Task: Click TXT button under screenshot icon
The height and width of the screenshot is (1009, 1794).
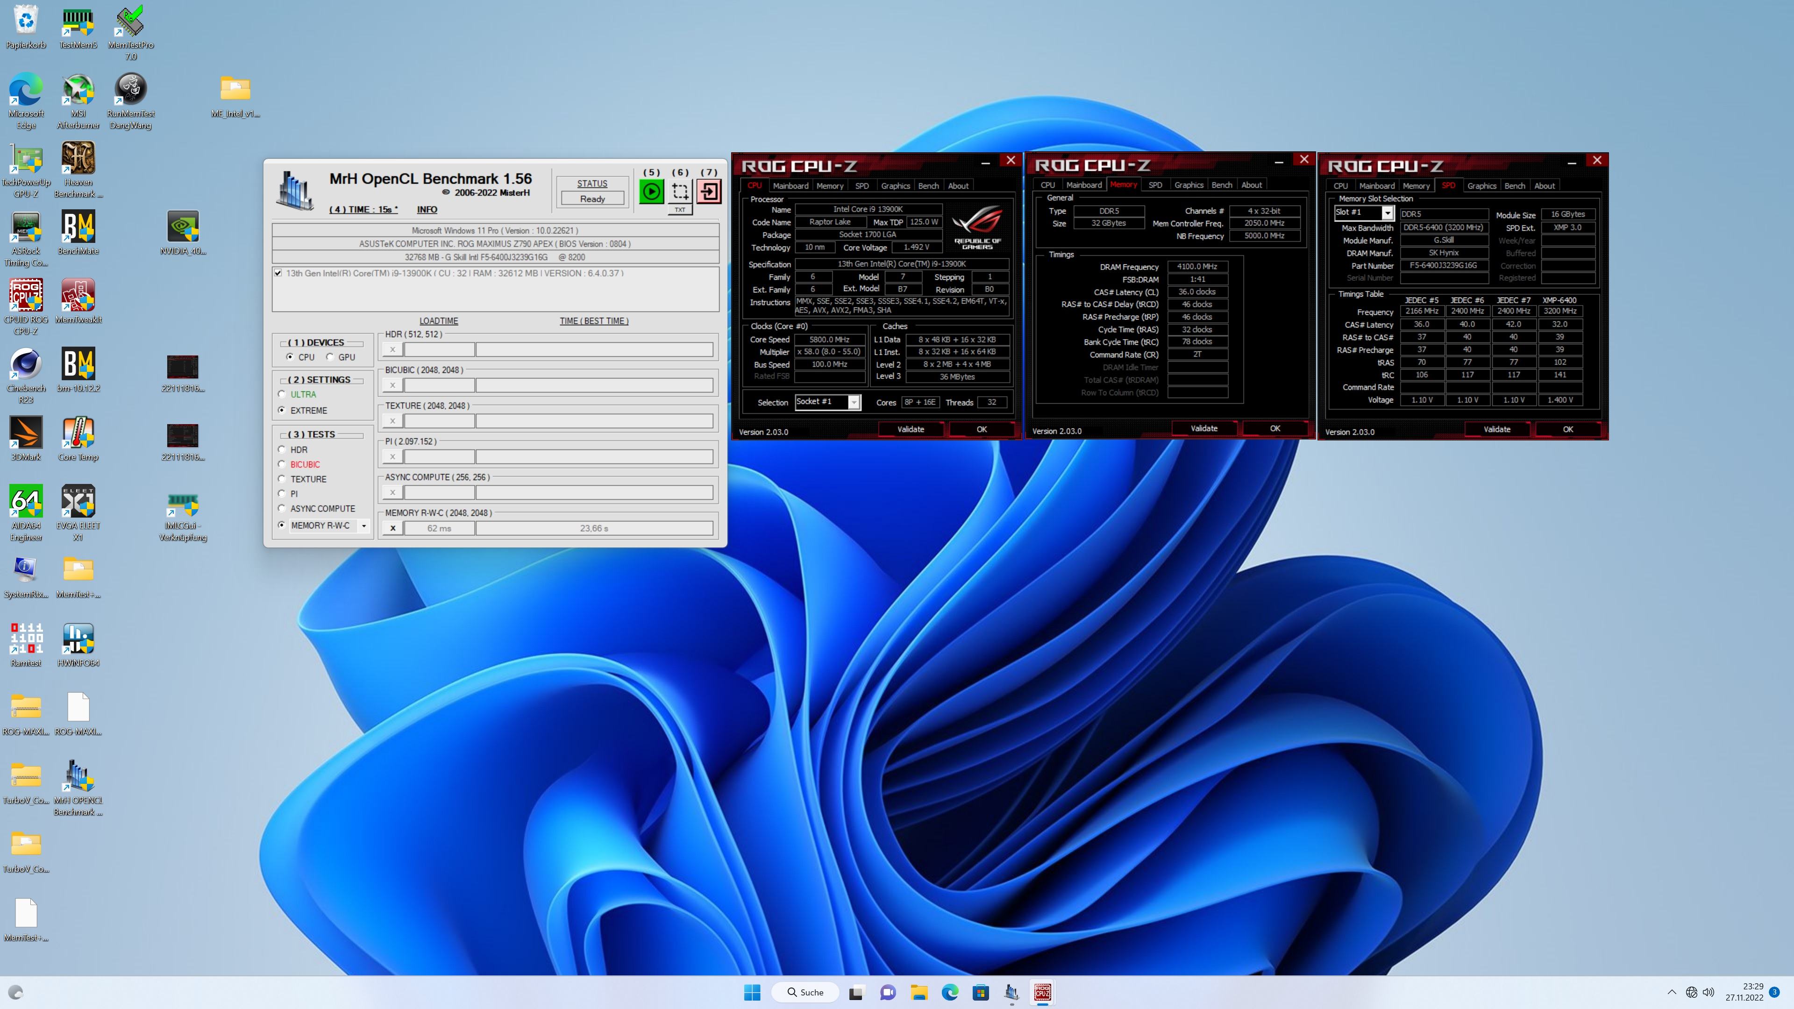Action: (680, 210)
